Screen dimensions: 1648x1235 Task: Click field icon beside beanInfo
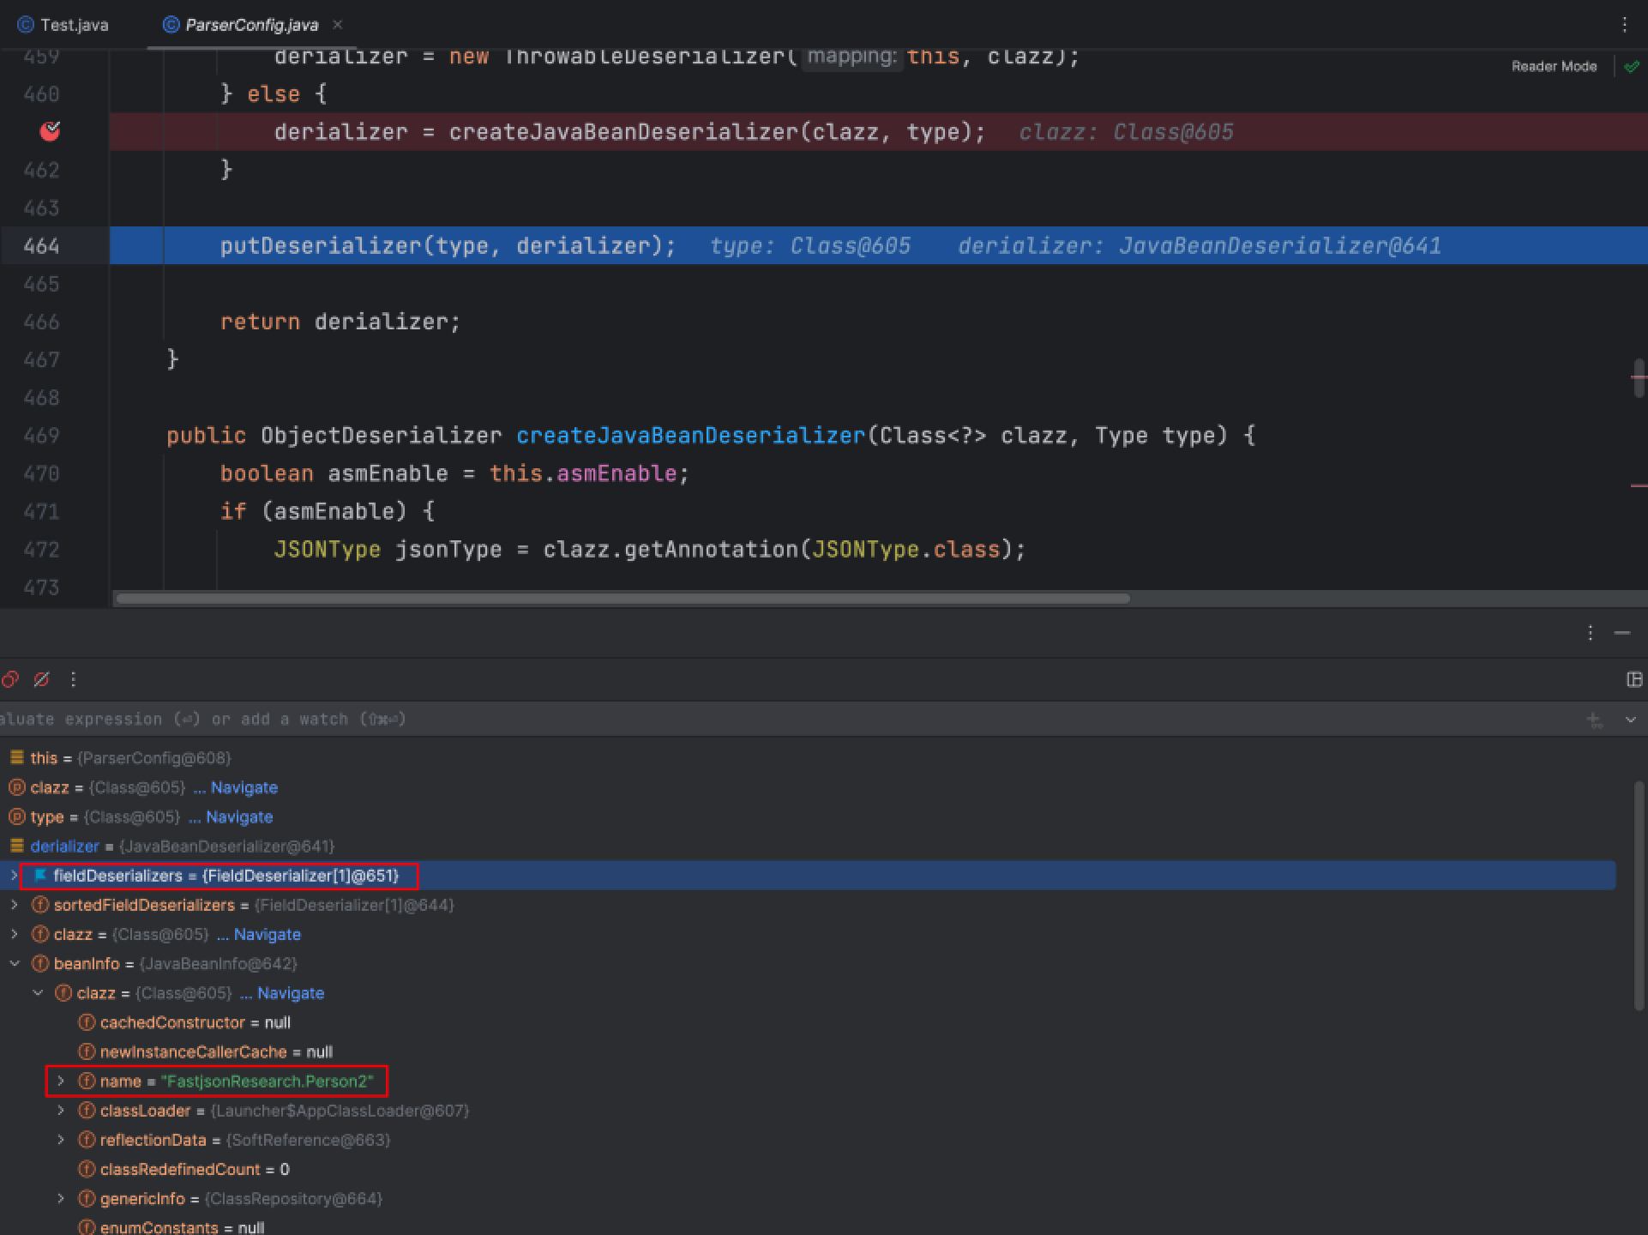click(x=39, y=964)
